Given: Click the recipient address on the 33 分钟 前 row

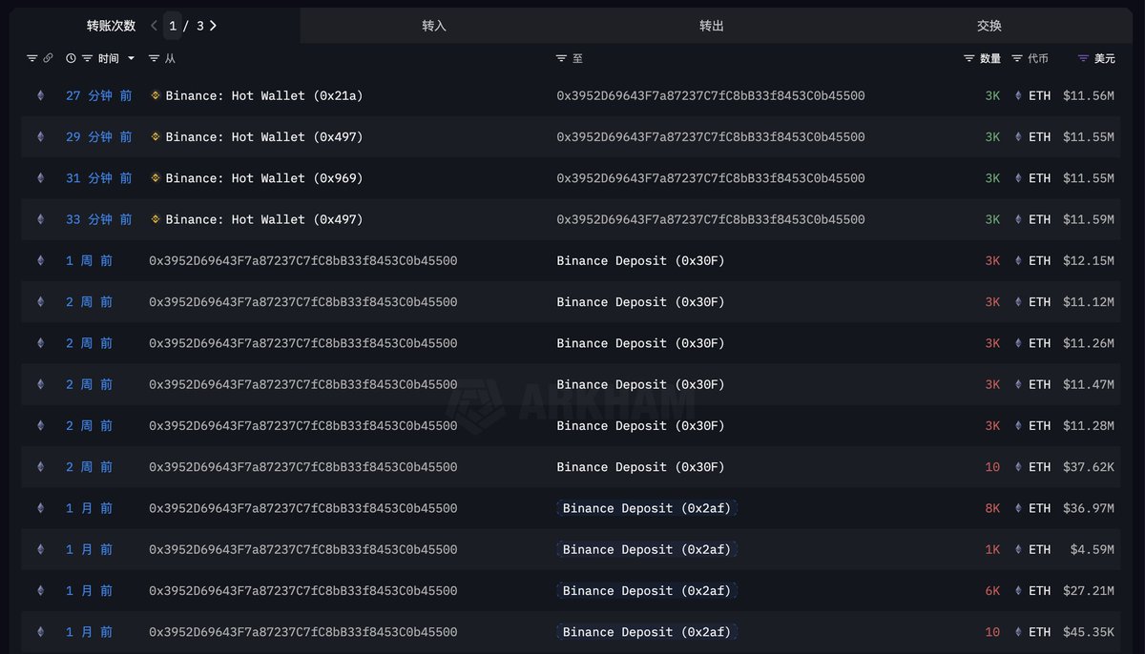Looking at the screenshot, I should 711,219.
